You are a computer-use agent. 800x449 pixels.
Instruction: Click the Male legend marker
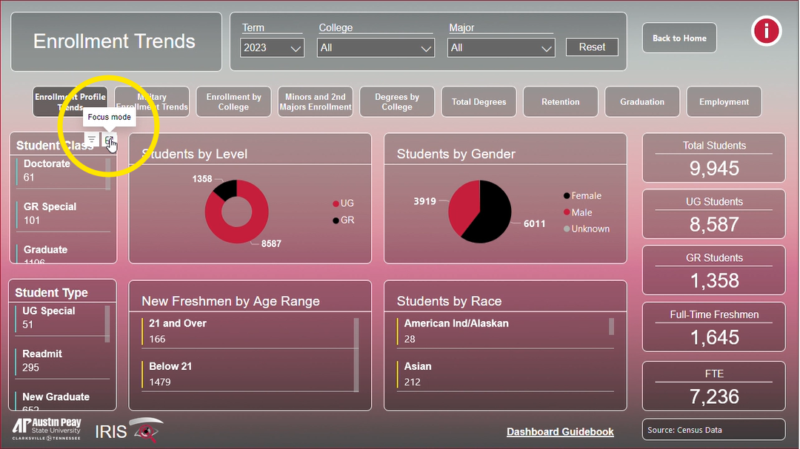[567, 212]
